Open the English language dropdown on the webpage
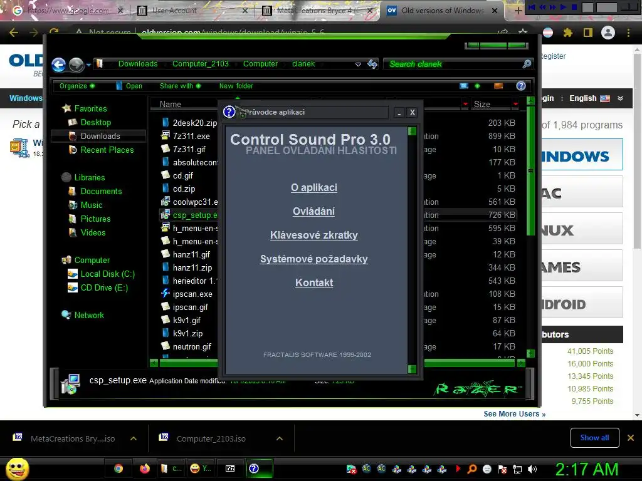This screenshot has width=642, height=481. pos(596,98)
